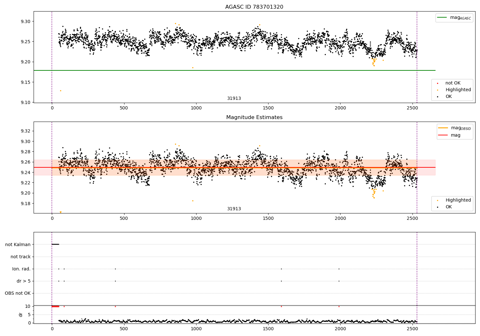Click the 31913 label in Magnitude Estimates plot
Image resolution: width=480 pixels, height=336 pixels.
click(x=234, y=209)
